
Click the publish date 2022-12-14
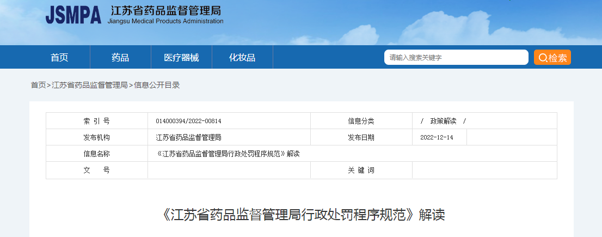point(437,137)
